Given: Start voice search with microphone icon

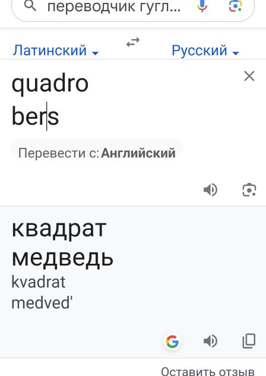Looking at the screenshot, I should (x=202, y=6).
